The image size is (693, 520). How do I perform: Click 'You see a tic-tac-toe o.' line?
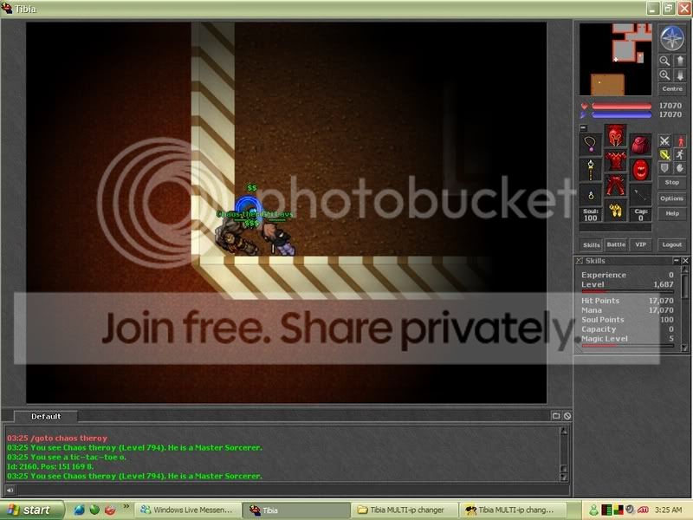(x=67, y=458)
